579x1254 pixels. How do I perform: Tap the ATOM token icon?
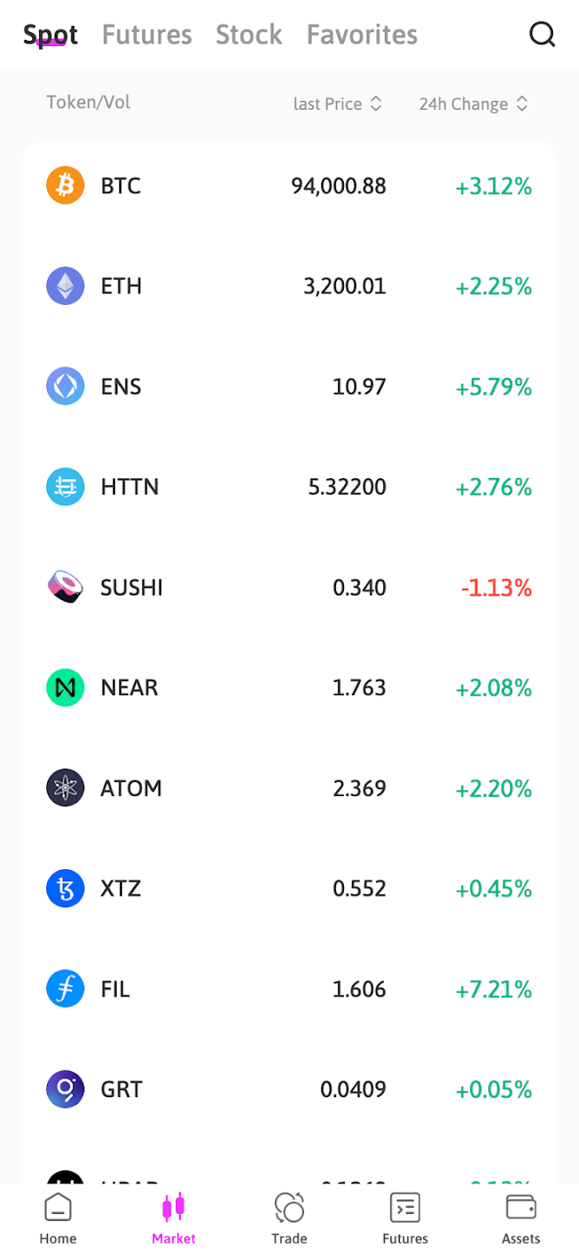tap(65, 788)
